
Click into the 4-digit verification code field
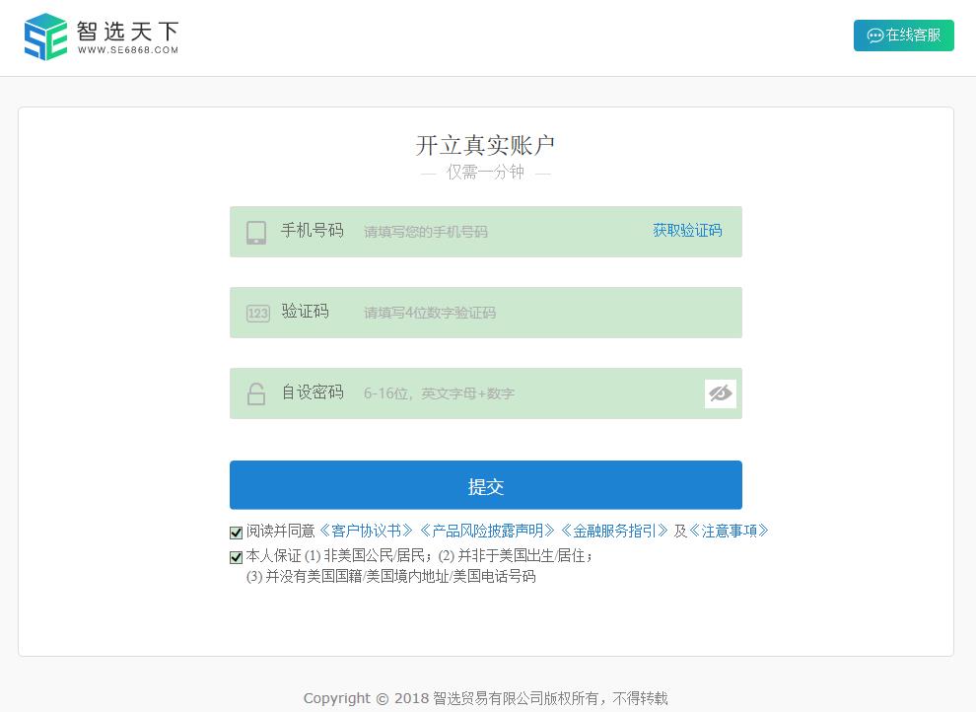532,313
